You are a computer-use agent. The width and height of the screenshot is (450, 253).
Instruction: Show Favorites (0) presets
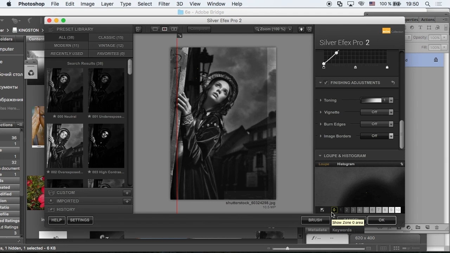click(x=111, y=53)
